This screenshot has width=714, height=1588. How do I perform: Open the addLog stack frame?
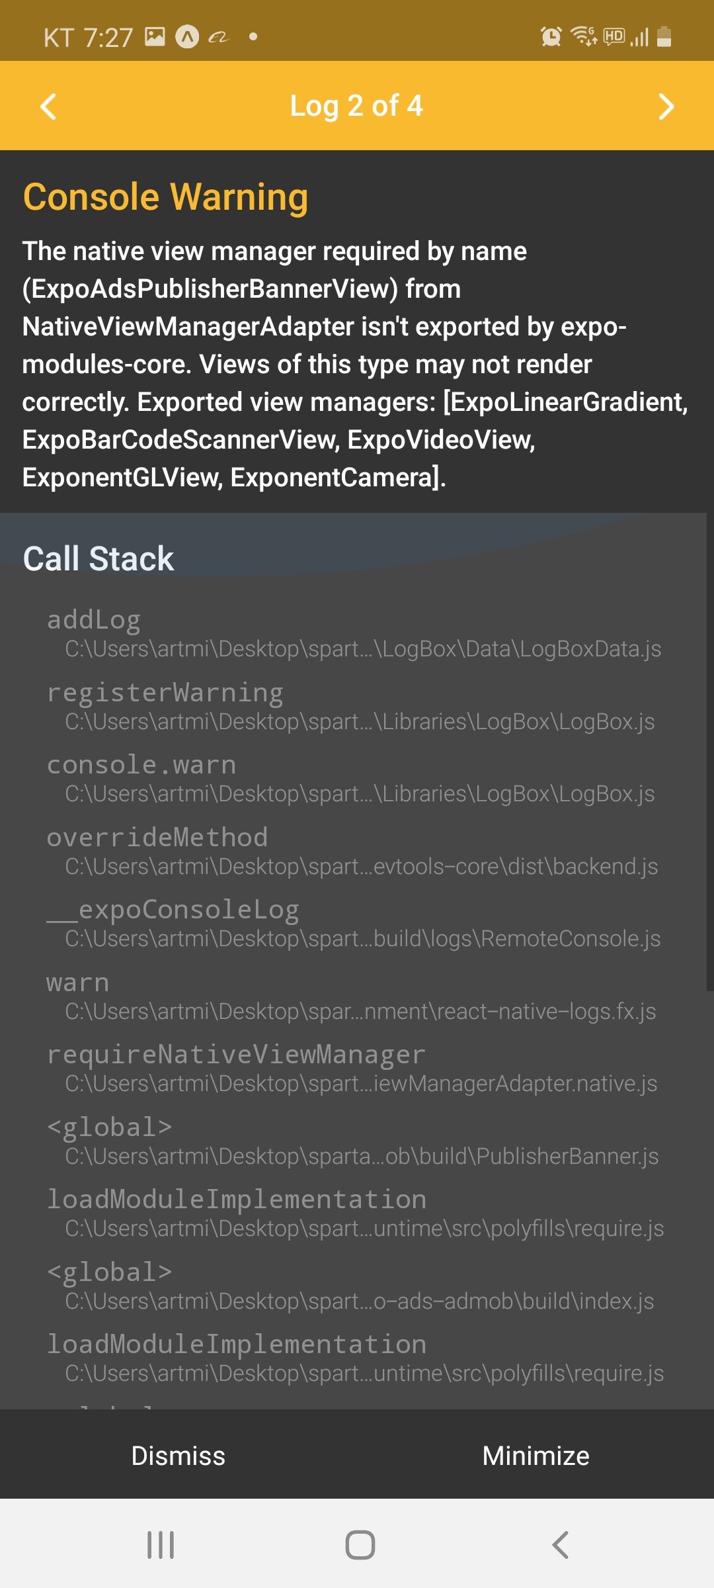click(354, 634)
